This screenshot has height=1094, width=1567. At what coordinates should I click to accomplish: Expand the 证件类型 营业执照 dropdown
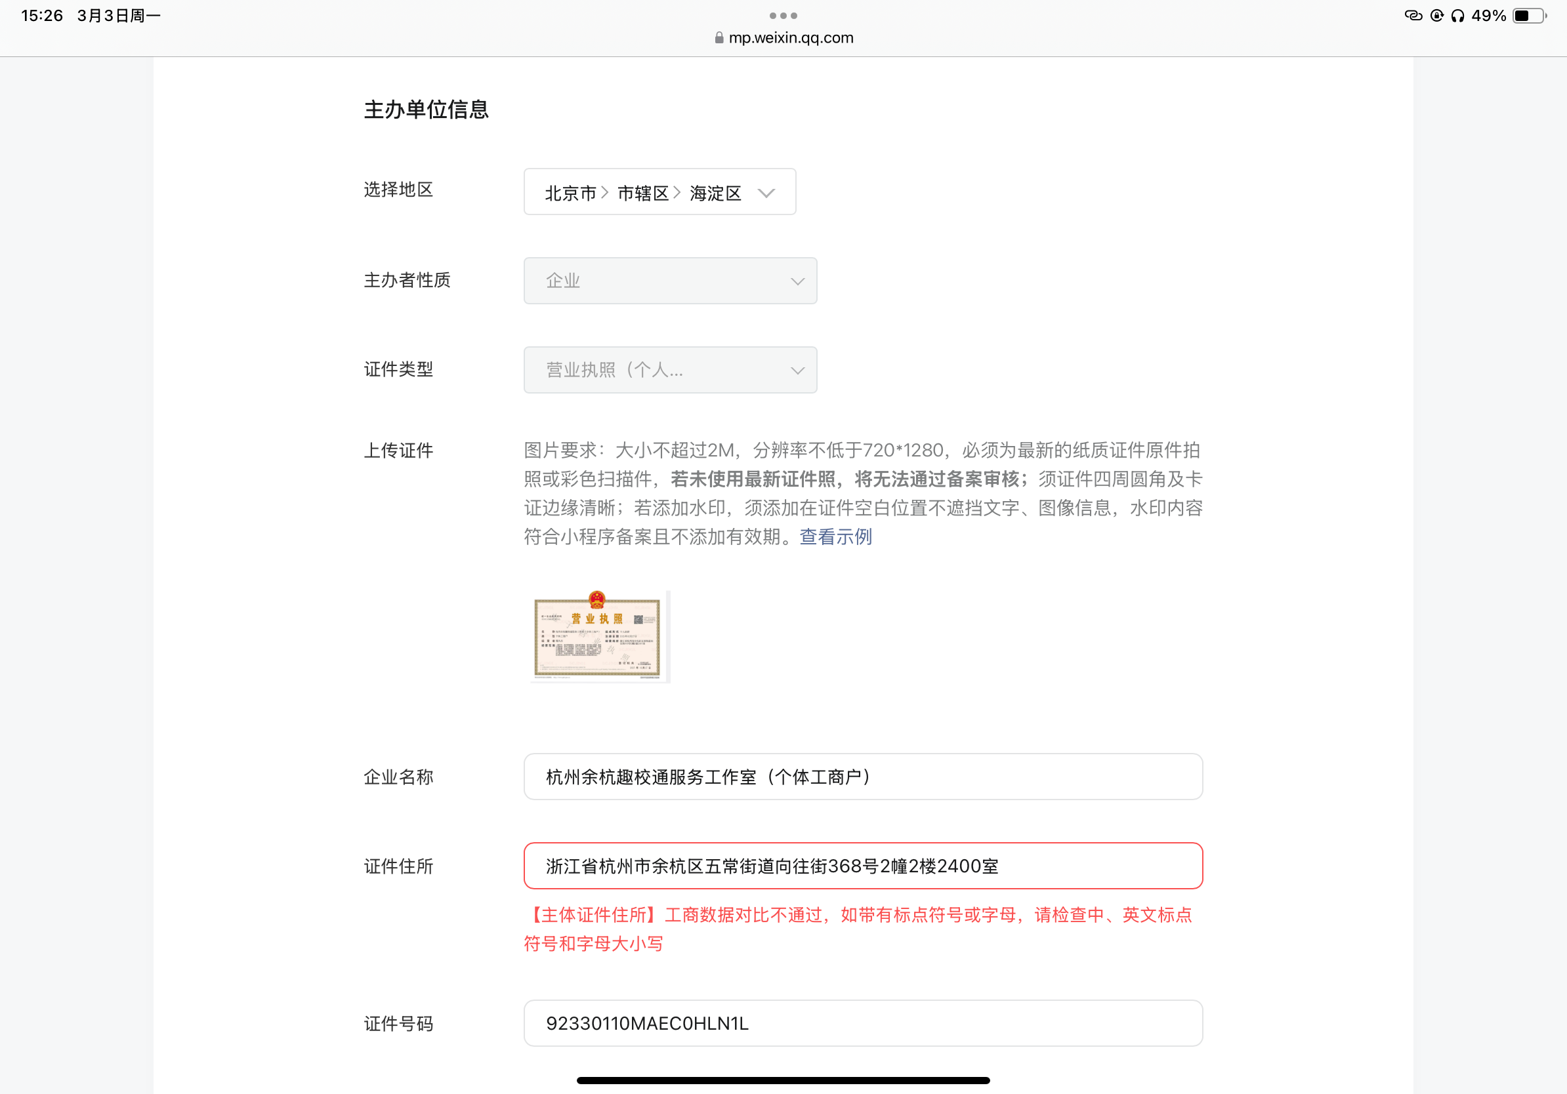click(x=669, y=370)
